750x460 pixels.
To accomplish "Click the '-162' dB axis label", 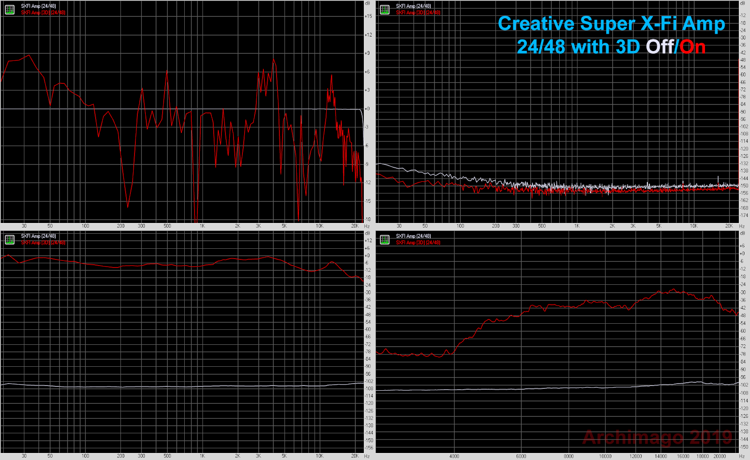I will coord(744,200).
